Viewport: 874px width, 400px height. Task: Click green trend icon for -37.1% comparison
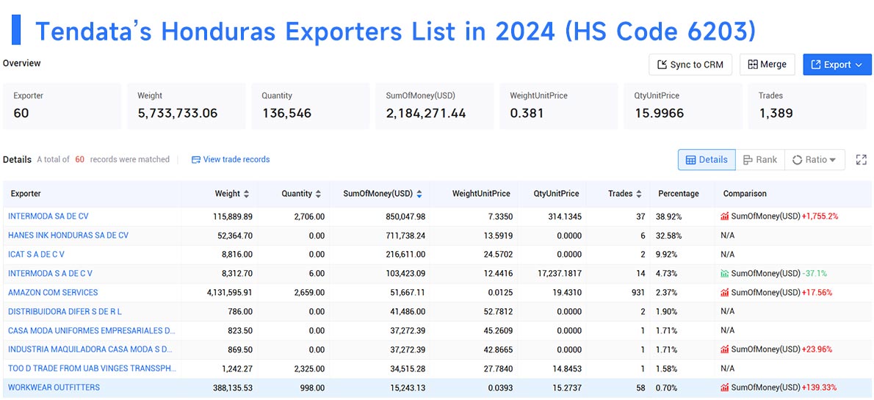[x=725, y=274]
